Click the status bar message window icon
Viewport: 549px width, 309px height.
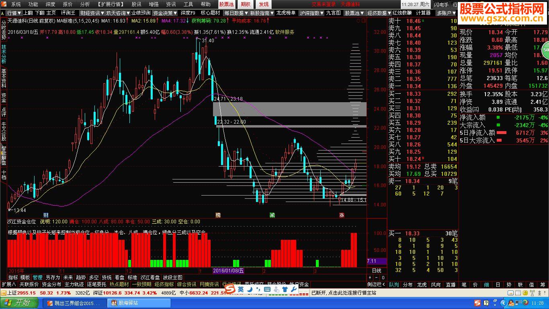coord(510,293)
